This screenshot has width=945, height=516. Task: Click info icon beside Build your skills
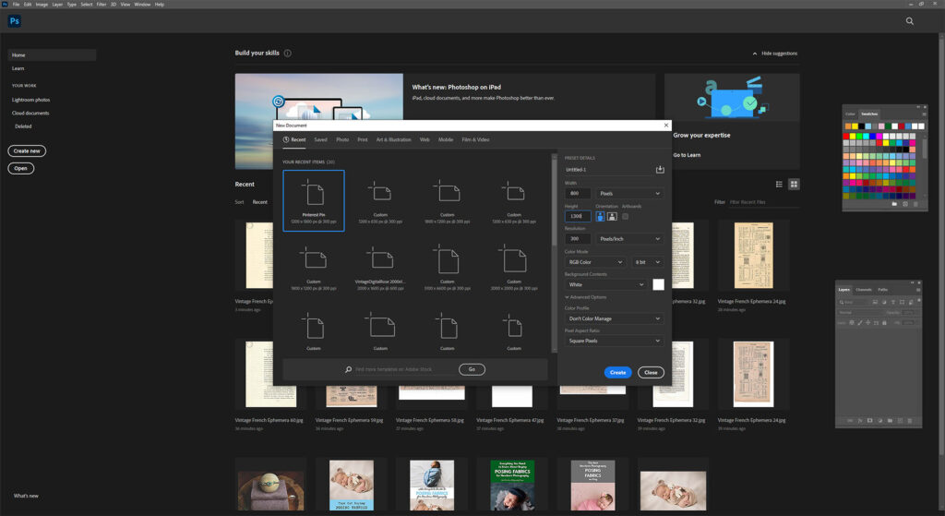click(x=288, y=53)
